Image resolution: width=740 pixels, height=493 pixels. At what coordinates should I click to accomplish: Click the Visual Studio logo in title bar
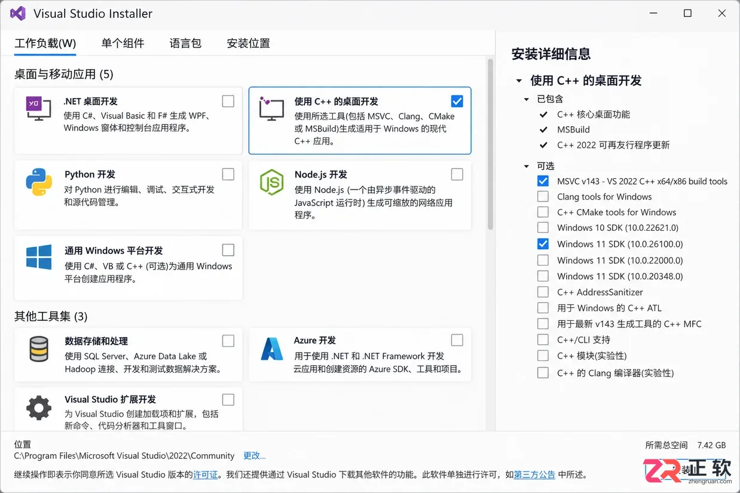point(18,13)
